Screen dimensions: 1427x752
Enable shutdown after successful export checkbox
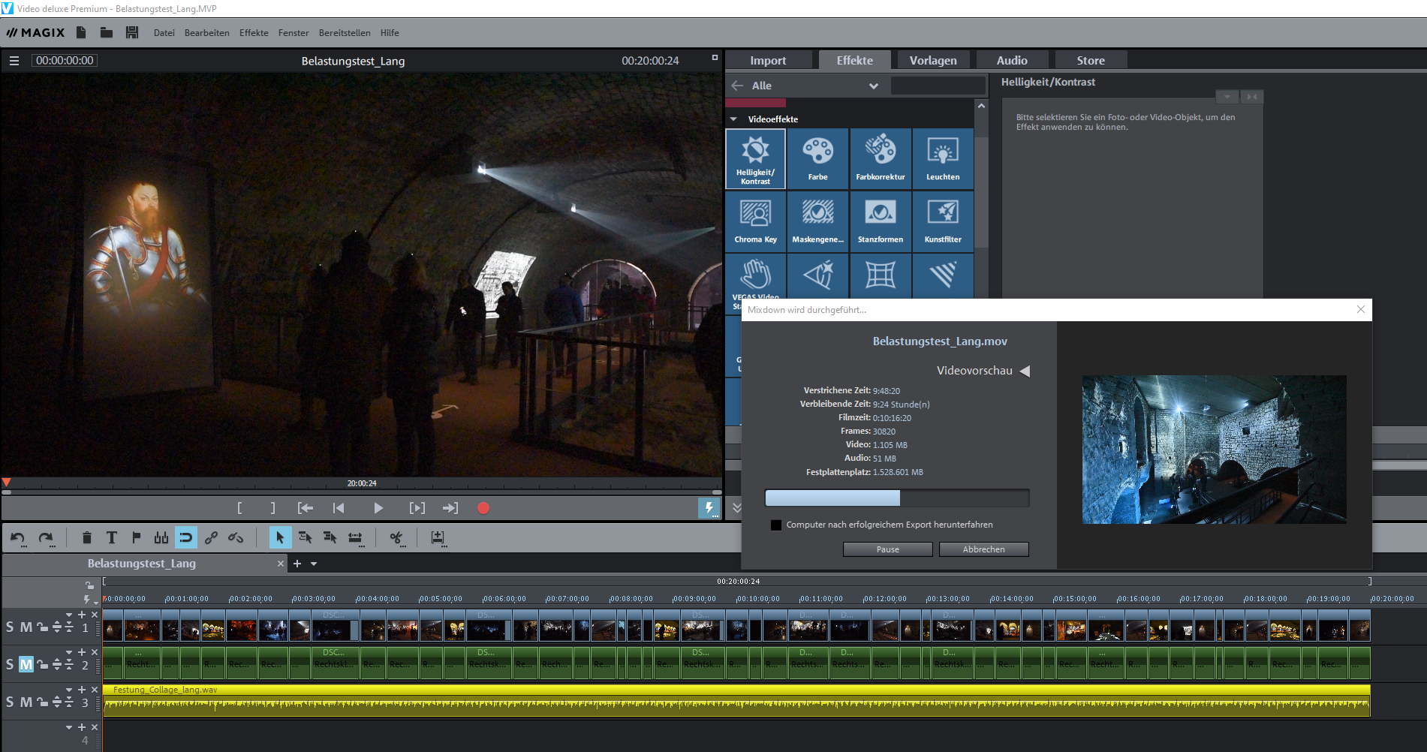point(776,525)
